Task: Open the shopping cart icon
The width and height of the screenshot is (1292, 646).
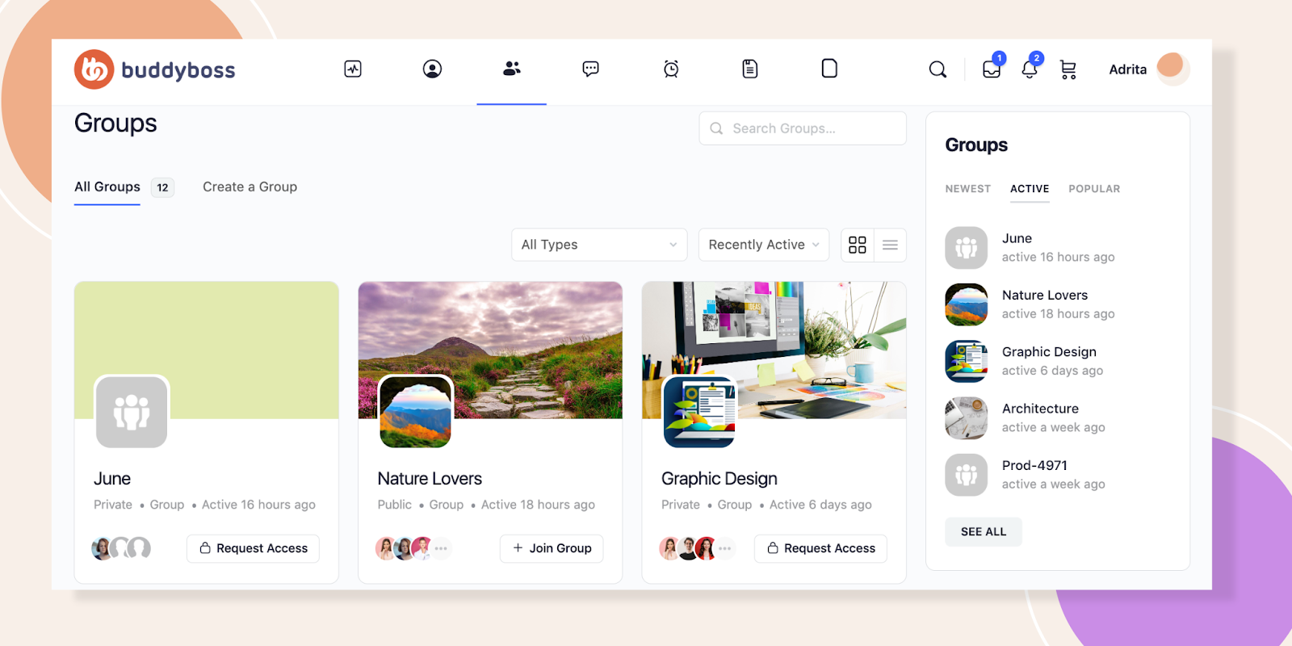Action: [1068, 69]
